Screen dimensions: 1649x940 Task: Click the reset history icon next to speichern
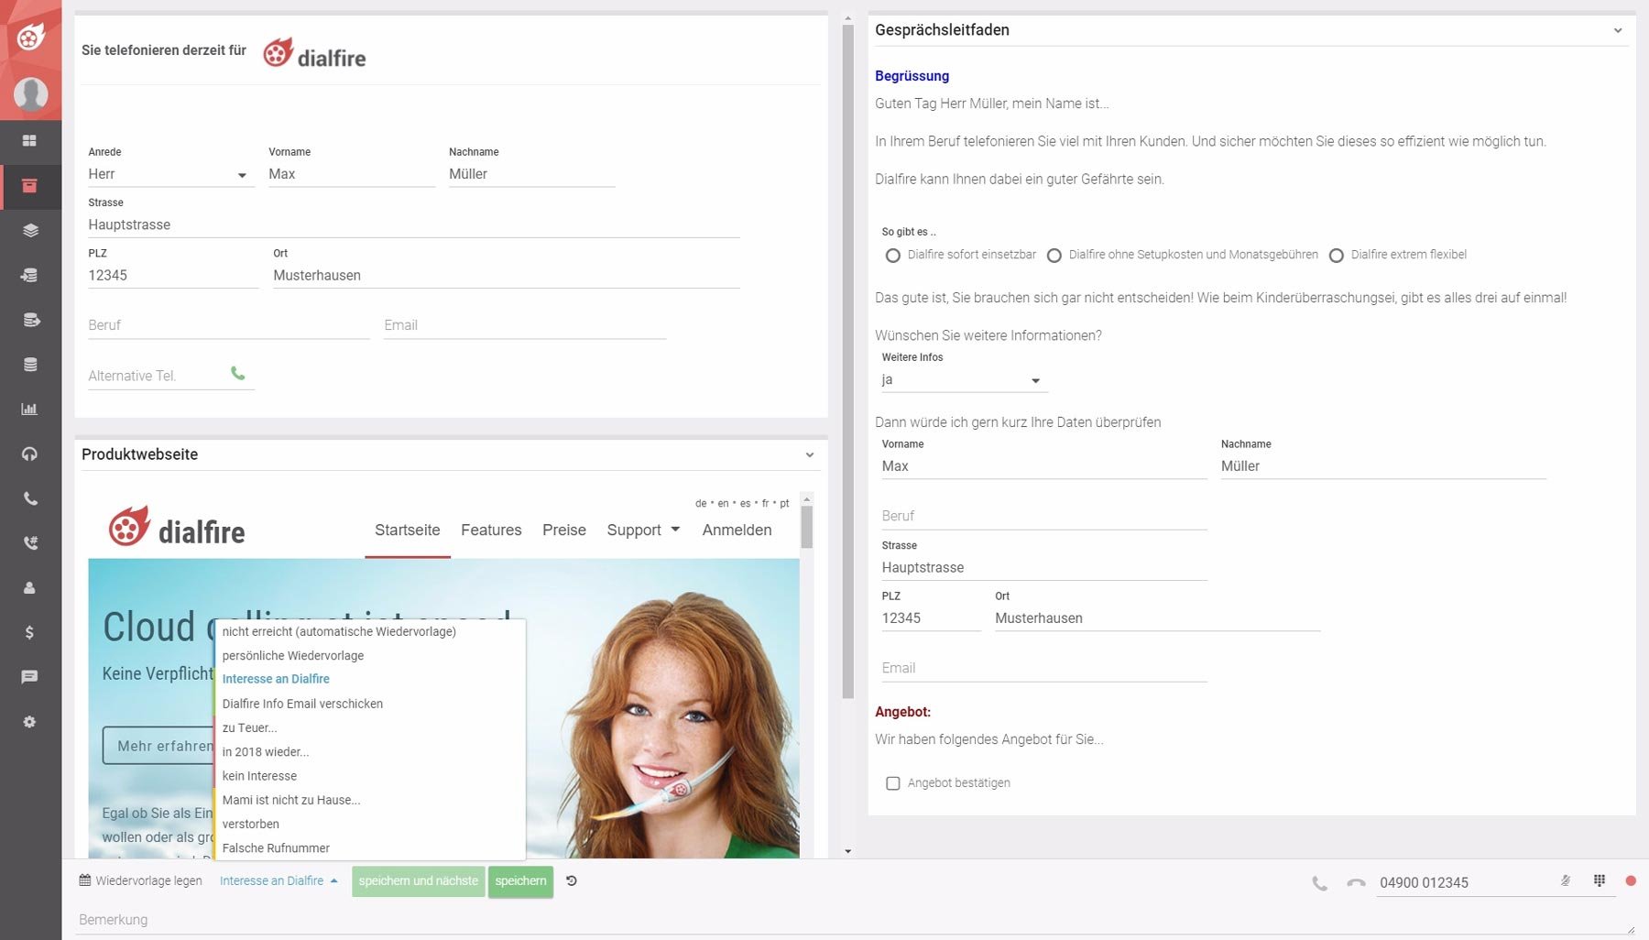[571, 881]
